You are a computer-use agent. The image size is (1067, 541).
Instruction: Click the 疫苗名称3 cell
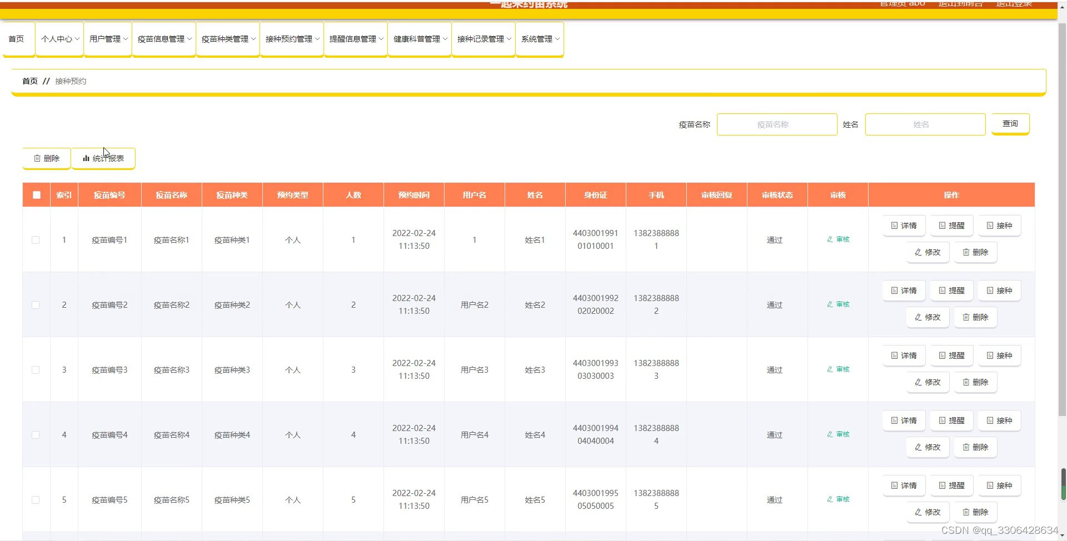(x=172, y=370)
